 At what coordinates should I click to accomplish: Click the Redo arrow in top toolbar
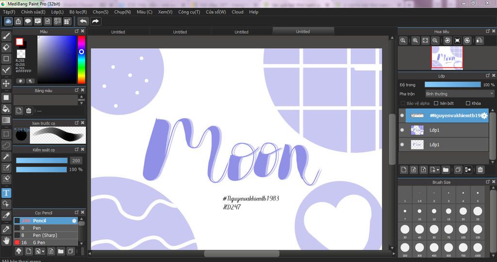tap(95, 21)
